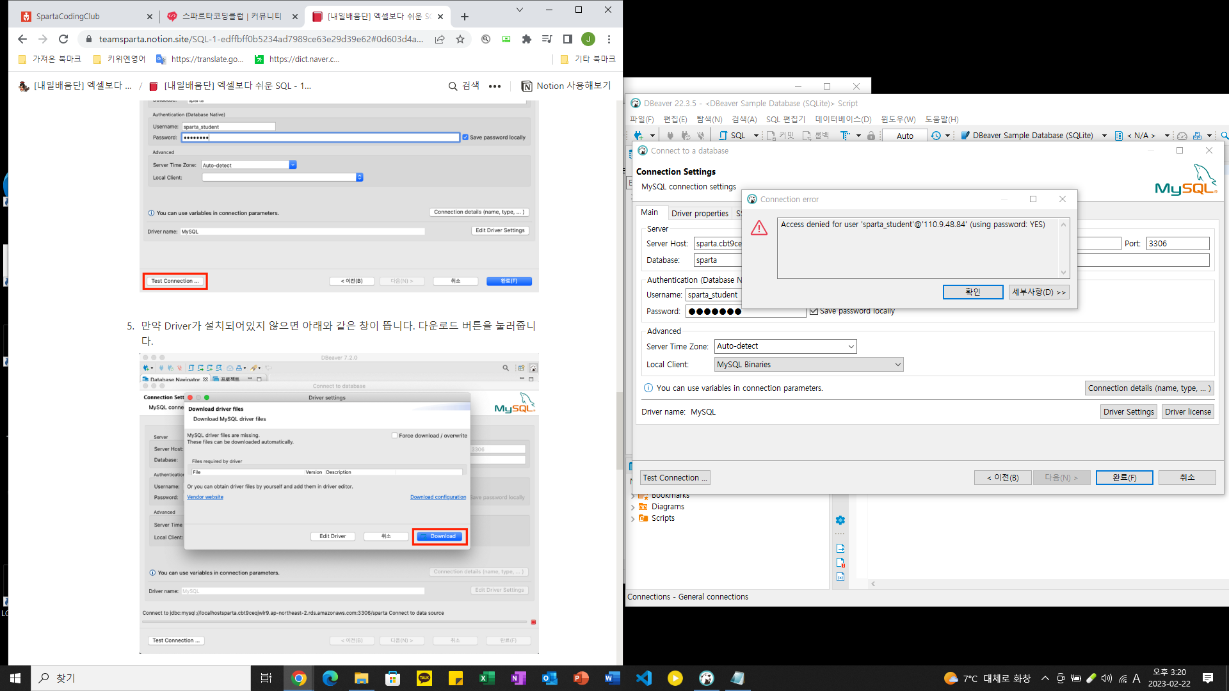The height and width of the screenshot is (691, 1229).
Task: Click the Test Connection button in DBeaver
Action: point(675,478)
